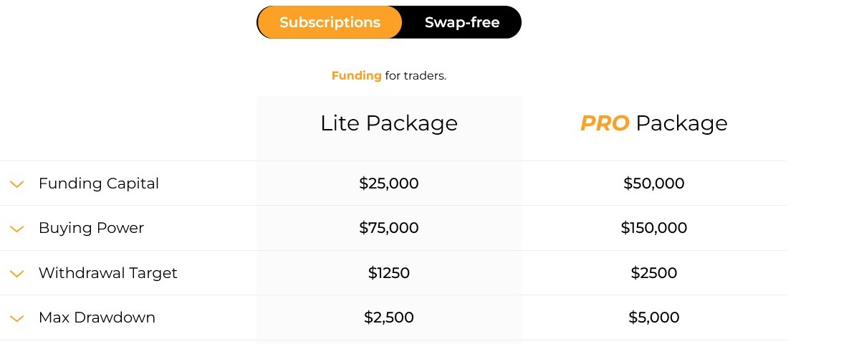This screenshot has height=344, width=849.
Task: Click the Lite $75,000 buying power value
Action: click(x=389, y=227)
